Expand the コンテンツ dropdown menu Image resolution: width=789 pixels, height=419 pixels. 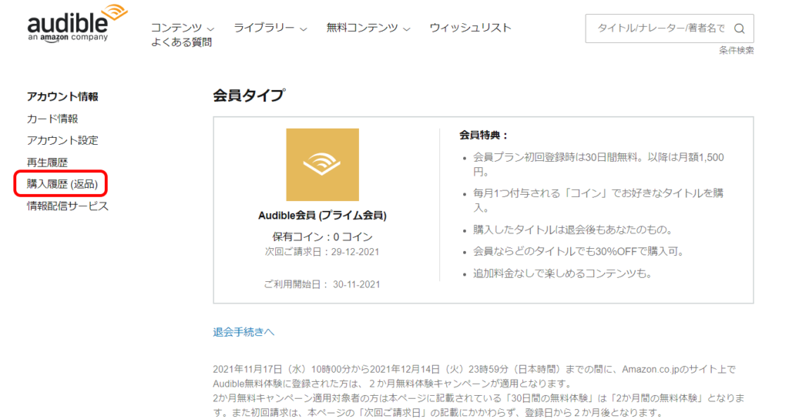pos(183,28)
